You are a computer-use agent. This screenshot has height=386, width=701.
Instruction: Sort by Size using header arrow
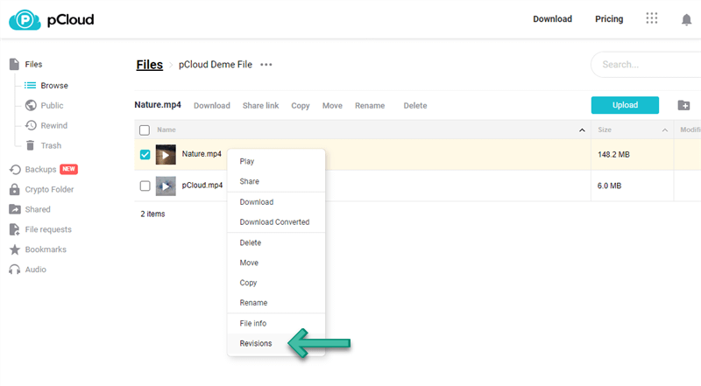point(665,130)
